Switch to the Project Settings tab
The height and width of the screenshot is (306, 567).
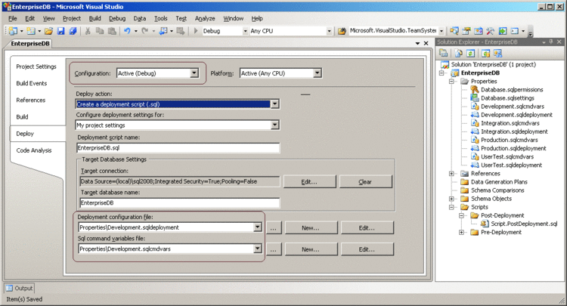(36, 66)
